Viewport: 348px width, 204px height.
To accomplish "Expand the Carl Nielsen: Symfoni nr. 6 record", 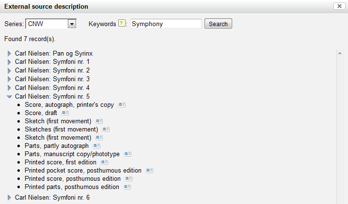I will click(x=9, y=198).
